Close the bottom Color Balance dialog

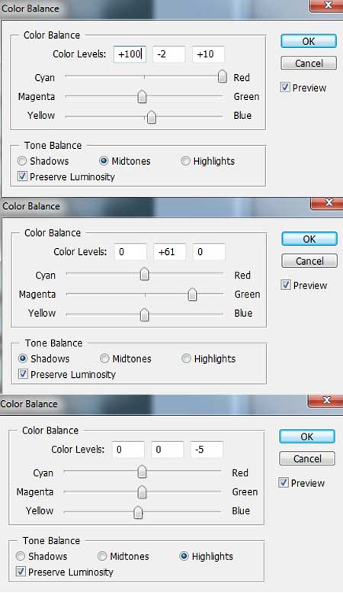click(326, 401)
